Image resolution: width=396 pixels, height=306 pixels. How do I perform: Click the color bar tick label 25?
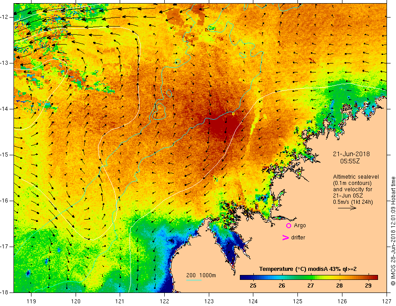tap(253, 286)
